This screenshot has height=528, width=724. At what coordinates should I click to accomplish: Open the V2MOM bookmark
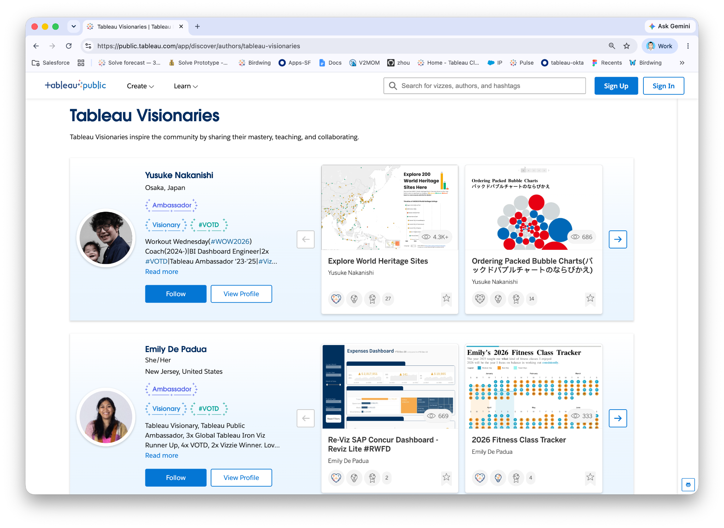[364, 63]
